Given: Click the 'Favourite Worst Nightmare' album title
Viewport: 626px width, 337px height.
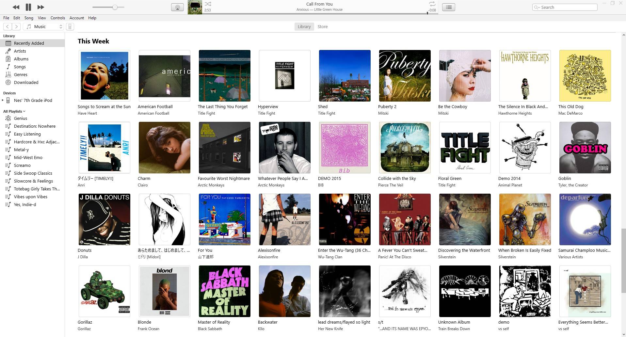Looking at the screenshot, I should (x=224, y=179).
